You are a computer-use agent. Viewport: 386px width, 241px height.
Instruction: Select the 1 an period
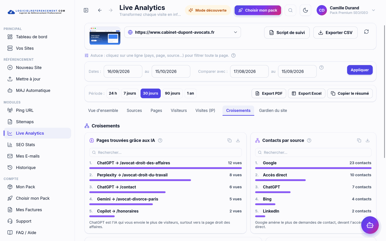pos(190,93)
